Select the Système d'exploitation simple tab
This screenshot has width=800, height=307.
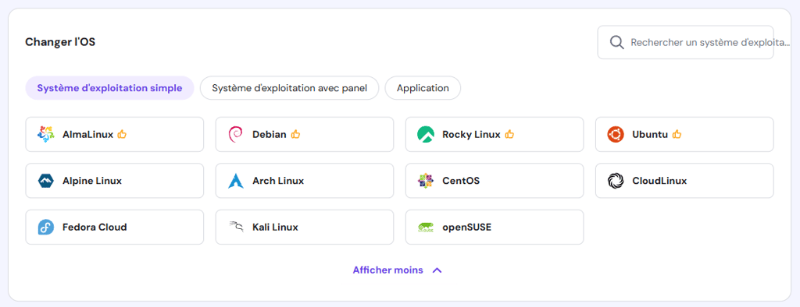click(109, 88)
